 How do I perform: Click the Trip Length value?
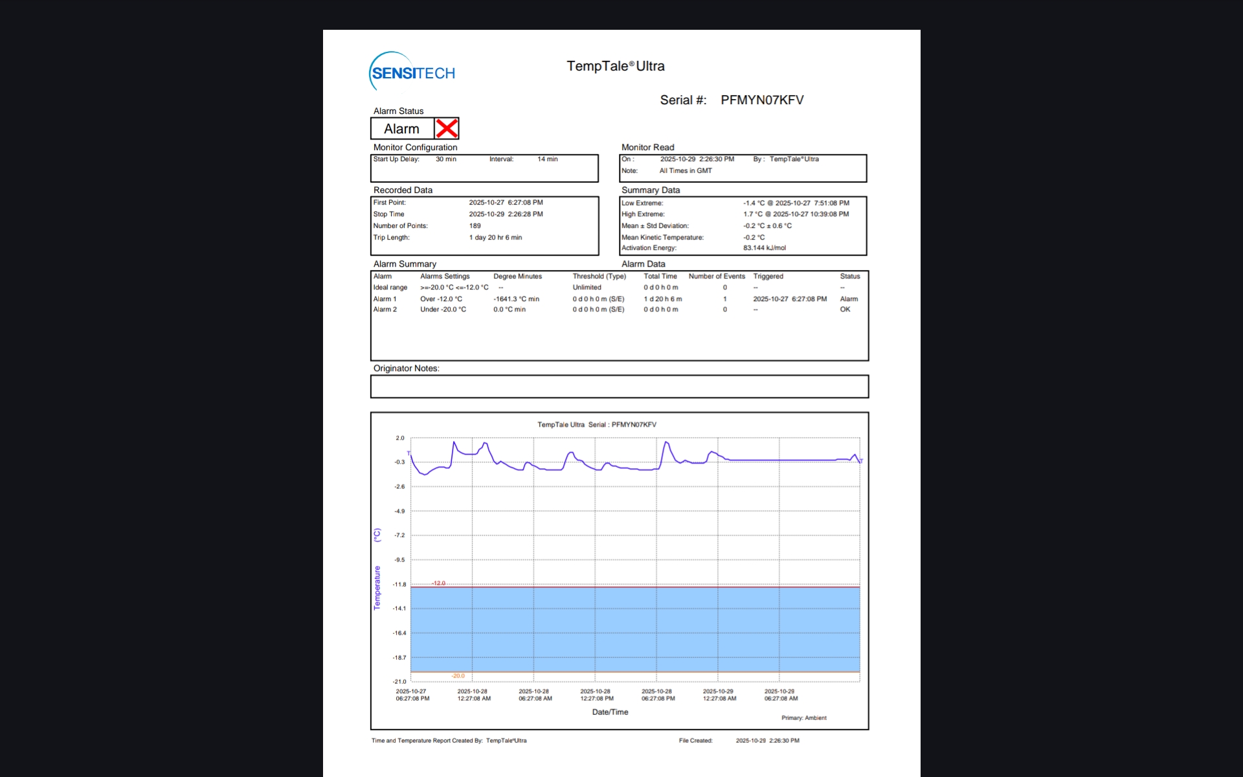tap(495, 238)
